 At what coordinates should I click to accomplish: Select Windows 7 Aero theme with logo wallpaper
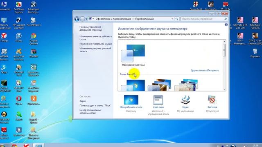tap(133, 85)
